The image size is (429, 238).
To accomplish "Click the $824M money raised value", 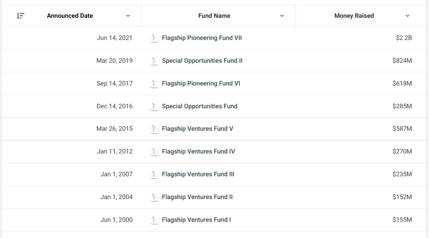I will click(402, 61).
